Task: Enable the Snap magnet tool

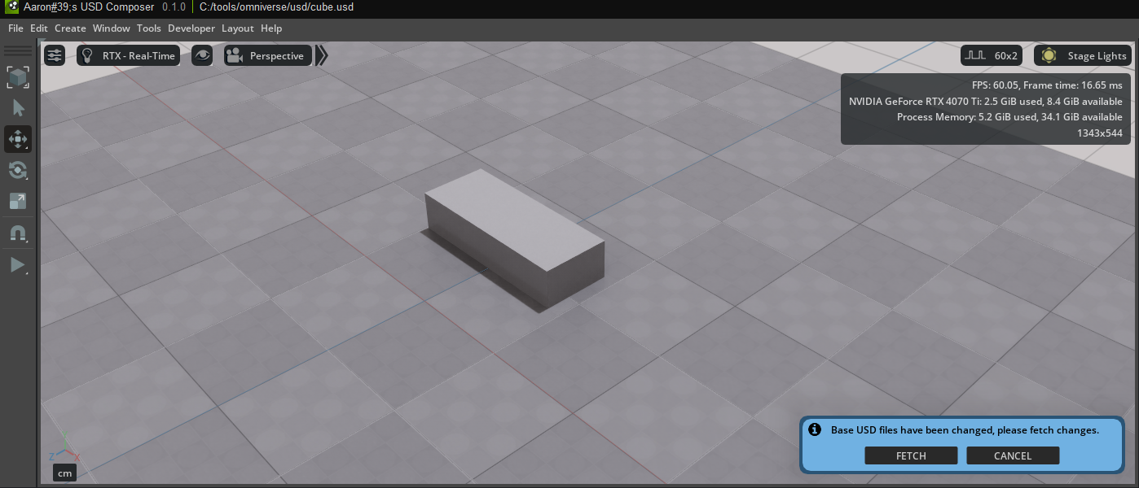Action: 18,233
